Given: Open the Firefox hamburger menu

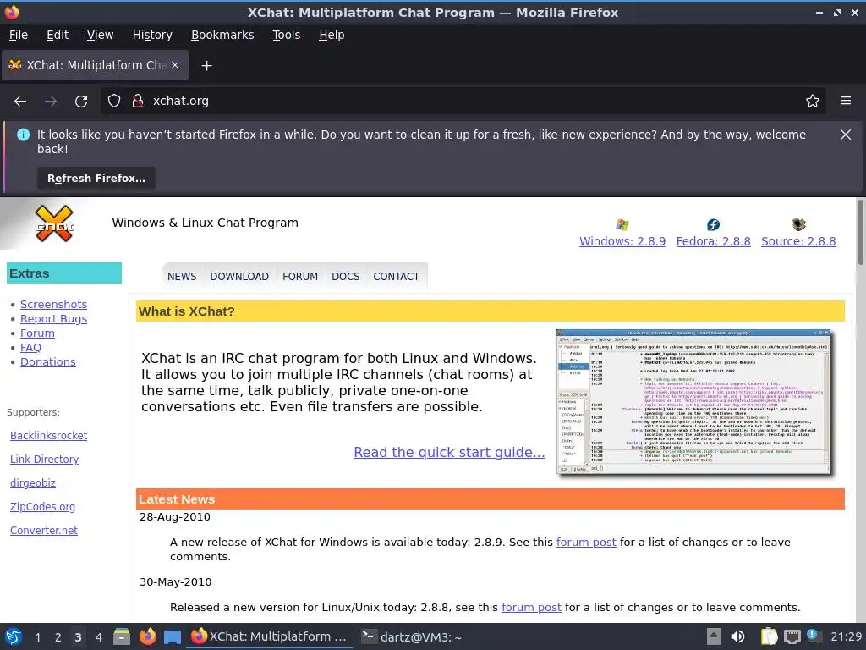Looking at the screenshot, I should pyautogui.click(x=846, y=102).
